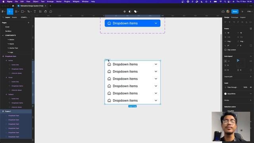Click the Base/White fill color swatch

click(x=225, y=94)
